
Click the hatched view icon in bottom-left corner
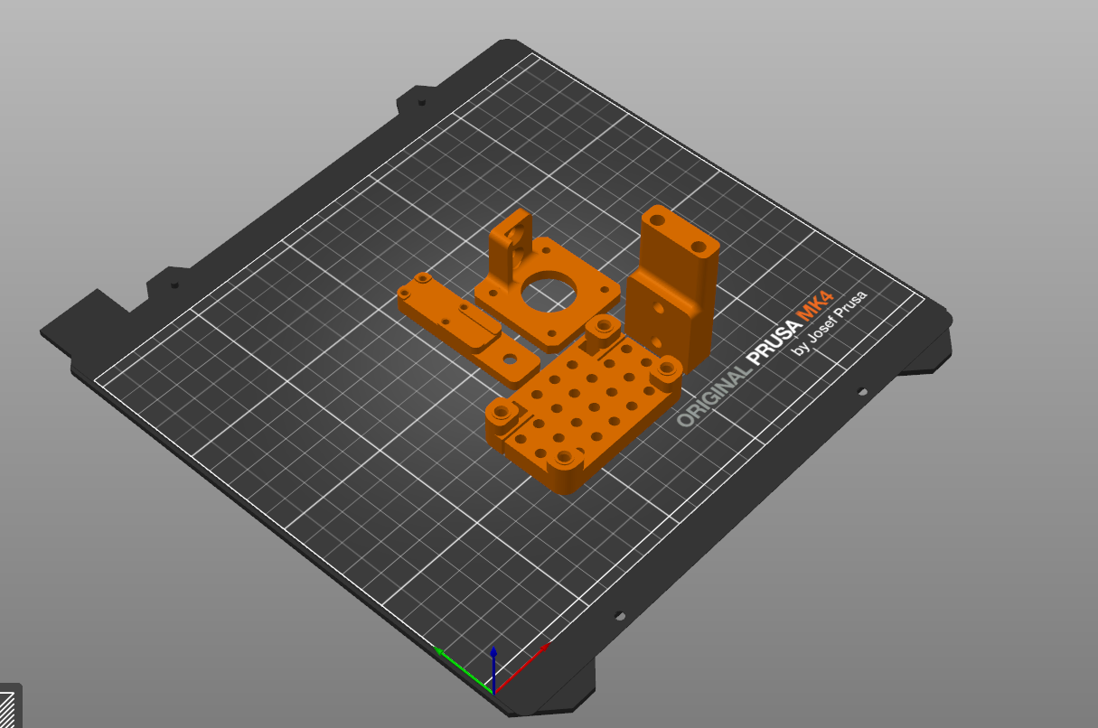pos(8,706)
